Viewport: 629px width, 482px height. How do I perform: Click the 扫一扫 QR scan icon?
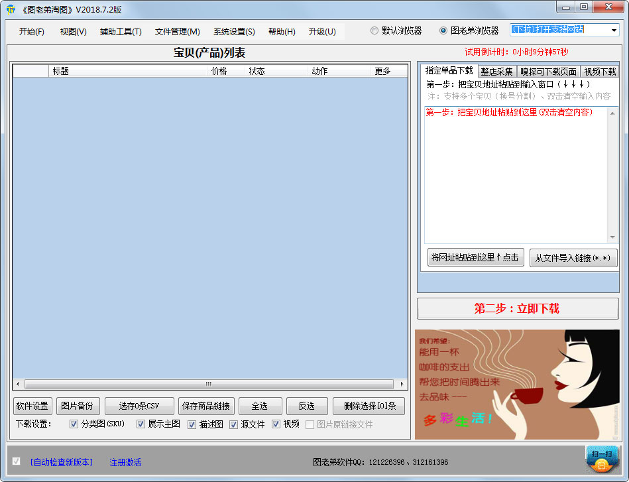[602, 459]
